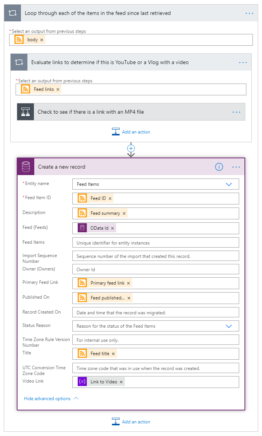Click the Feed Items input field
Image resolution: width=262 pixels, height=436 pixels.
pyautogui.click(x=156, y=243)
